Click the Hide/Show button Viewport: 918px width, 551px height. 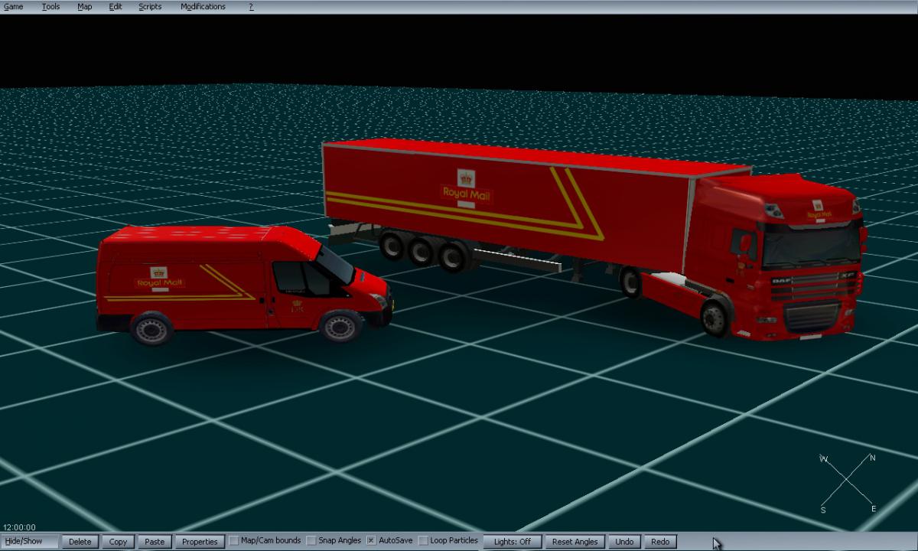click(x=30, y=542)
